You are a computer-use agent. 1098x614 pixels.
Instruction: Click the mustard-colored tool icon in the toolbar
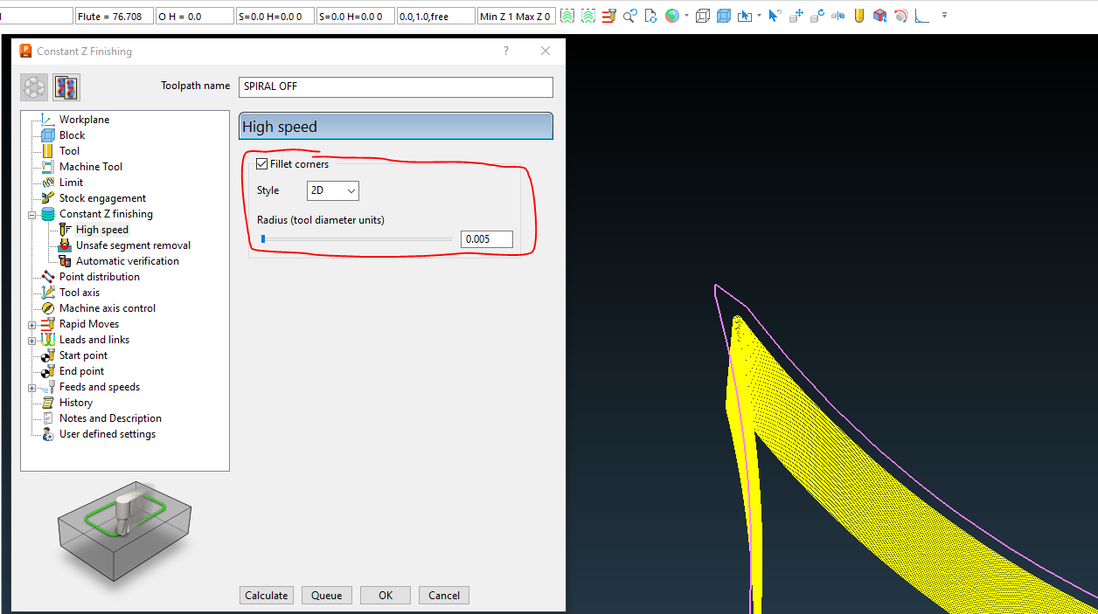pos(860,15)
